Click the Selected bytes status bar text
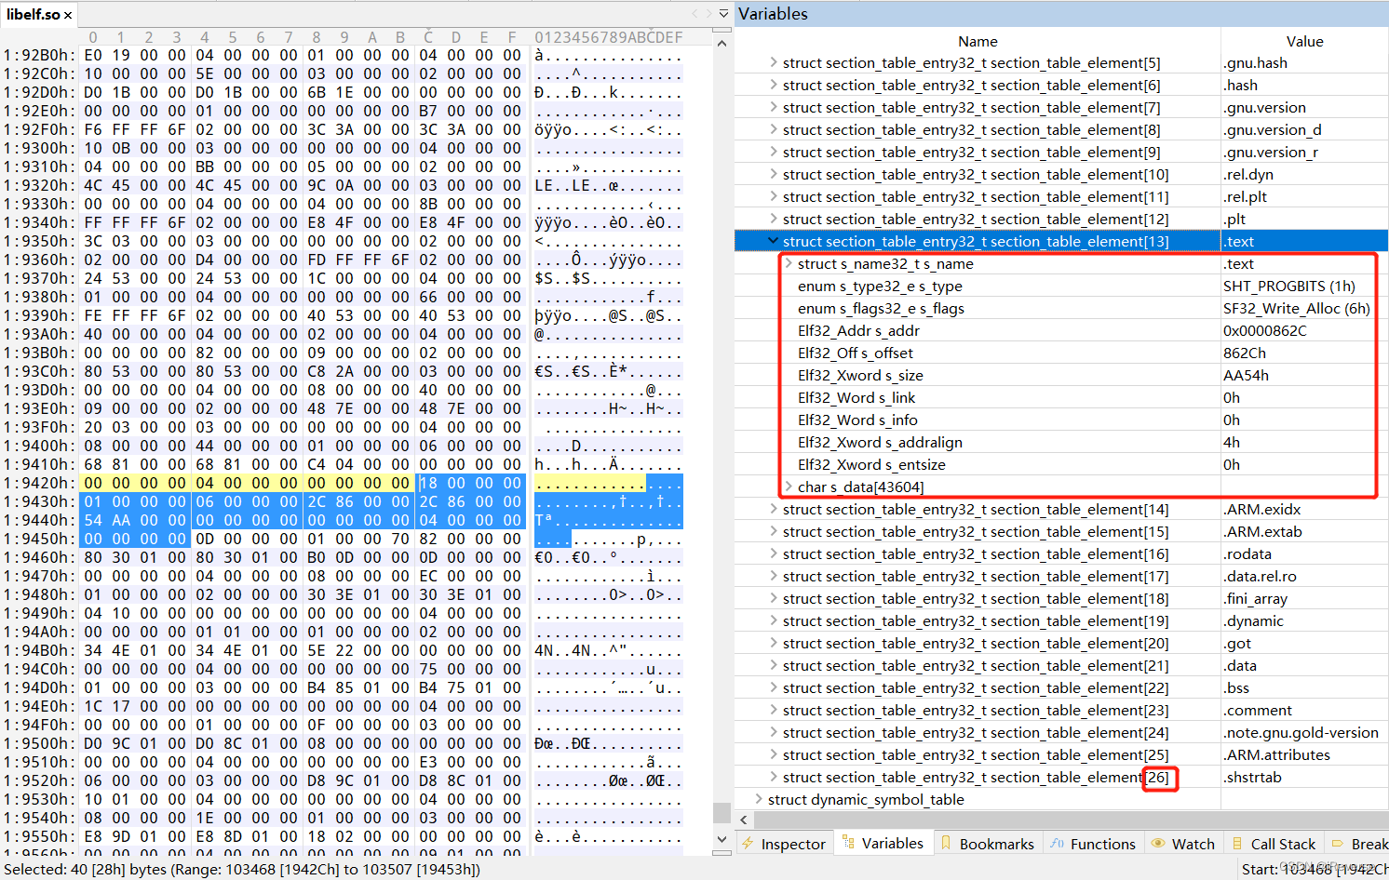The width and height of the screenshot is (1389, 880). point(242,869)
